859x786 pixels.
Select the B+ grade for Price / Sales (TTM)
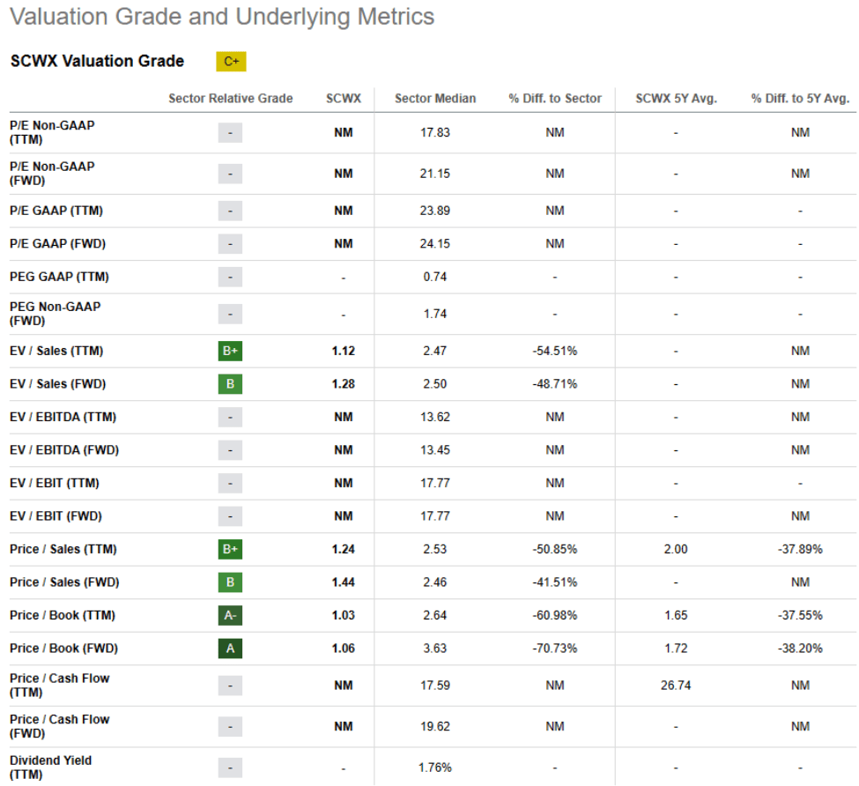(x=230, y=549)
